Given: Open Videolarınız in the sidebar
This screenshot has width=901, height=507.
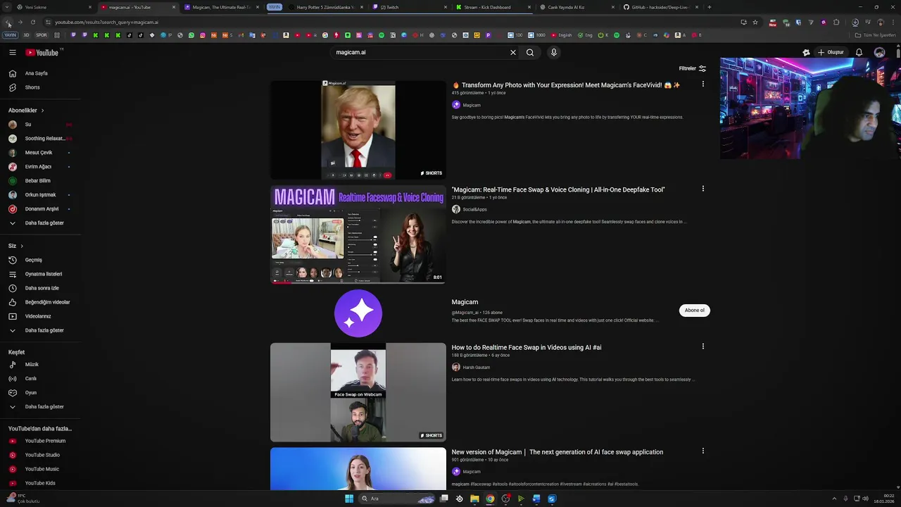Looking at the screenshot, I should 38,316.
